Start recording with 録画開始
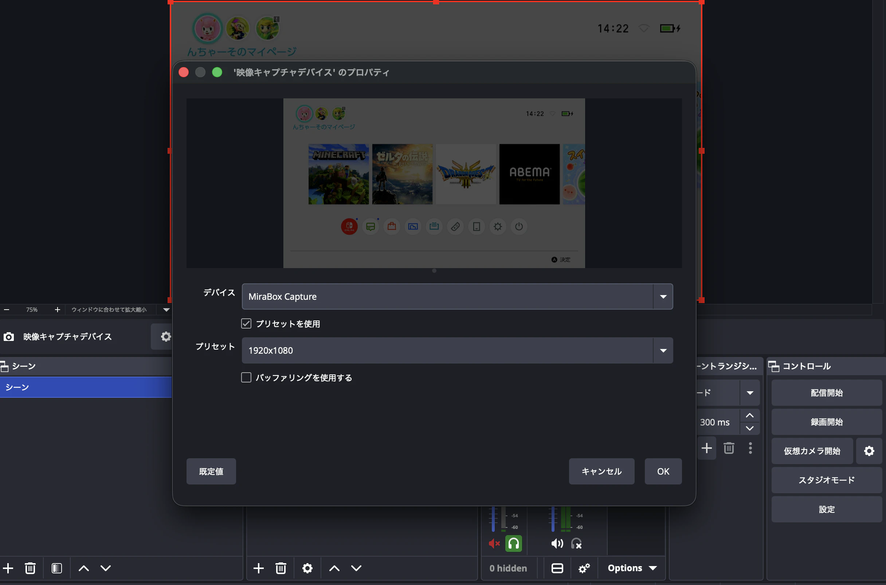Image resolution: width=886 pixels, height=585 pixels. (x=826, y=421)
